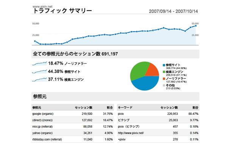231x152 pixels.
Task: Select the yahoo (organic) row
Action: [73, 133]
